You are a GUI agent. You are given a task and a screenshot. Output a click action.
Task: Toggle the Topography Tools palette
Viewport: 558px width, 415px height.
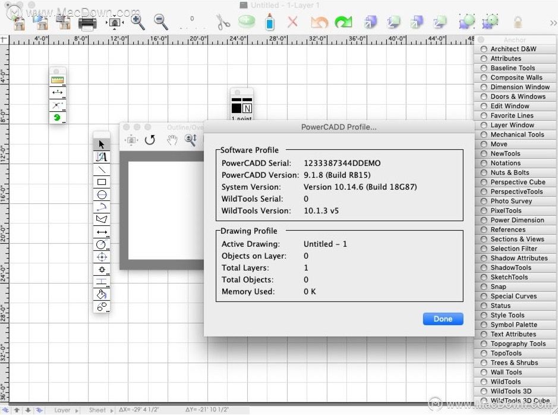click(515, 344)
